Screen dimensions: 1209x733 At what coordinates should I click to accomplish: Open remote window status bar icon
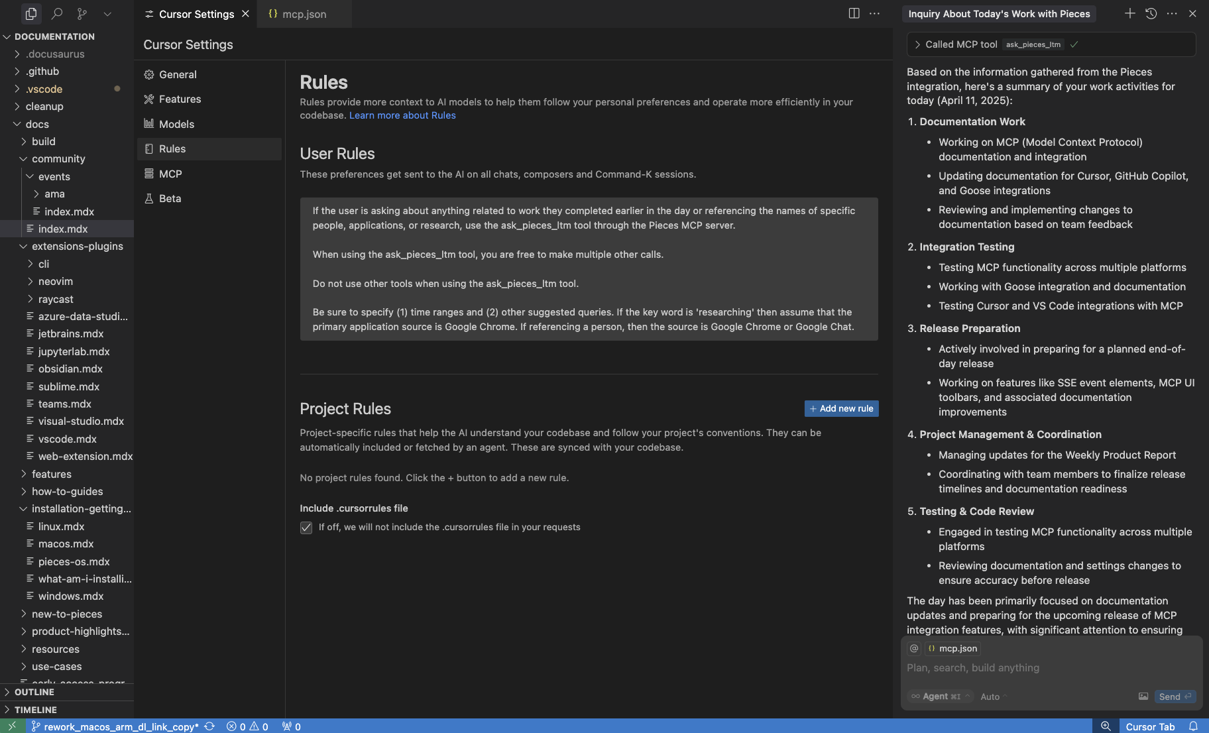pyautogui.click(x=12, y=726)
